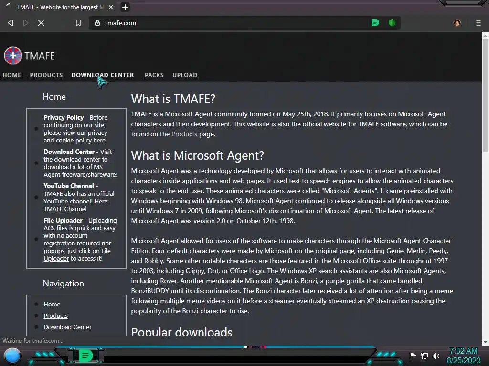Click the green taskbar app button
Screen dimensions: 489x366
(85, 355)
